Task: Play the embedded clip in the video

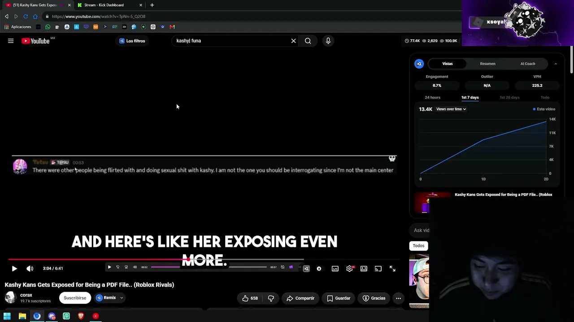Action: (x=109, y=267)
